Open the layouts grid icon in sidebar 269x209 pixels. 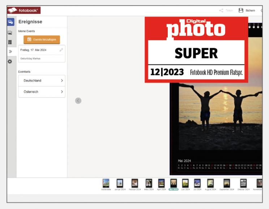[10, 42]
